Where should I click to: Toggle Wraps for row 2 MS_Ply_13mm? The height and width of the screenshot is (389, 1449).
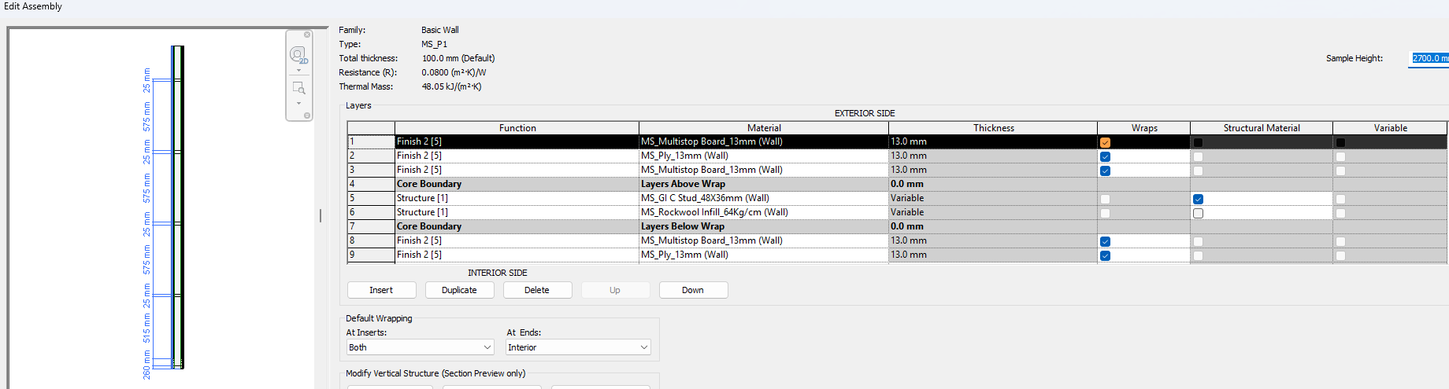(x=1105, y=156)
